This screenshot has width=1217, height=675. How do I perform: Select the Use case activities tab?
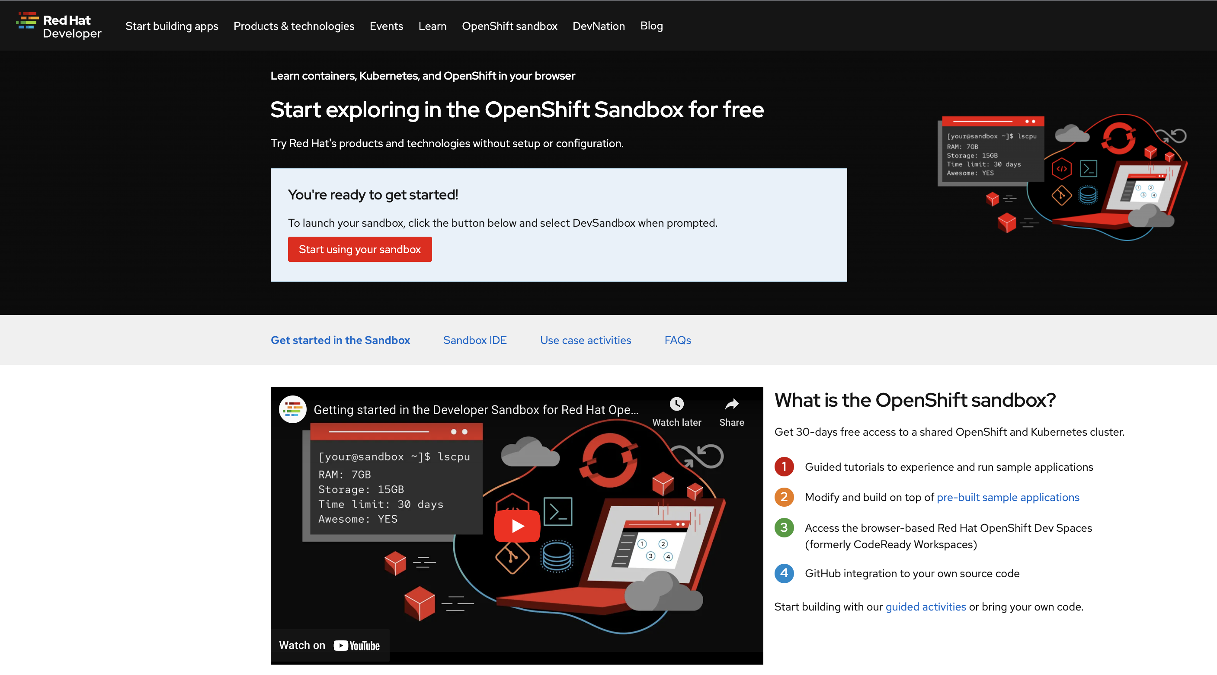(x=585, y=340)
